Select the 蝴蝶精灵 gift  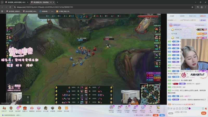(135, 109)
